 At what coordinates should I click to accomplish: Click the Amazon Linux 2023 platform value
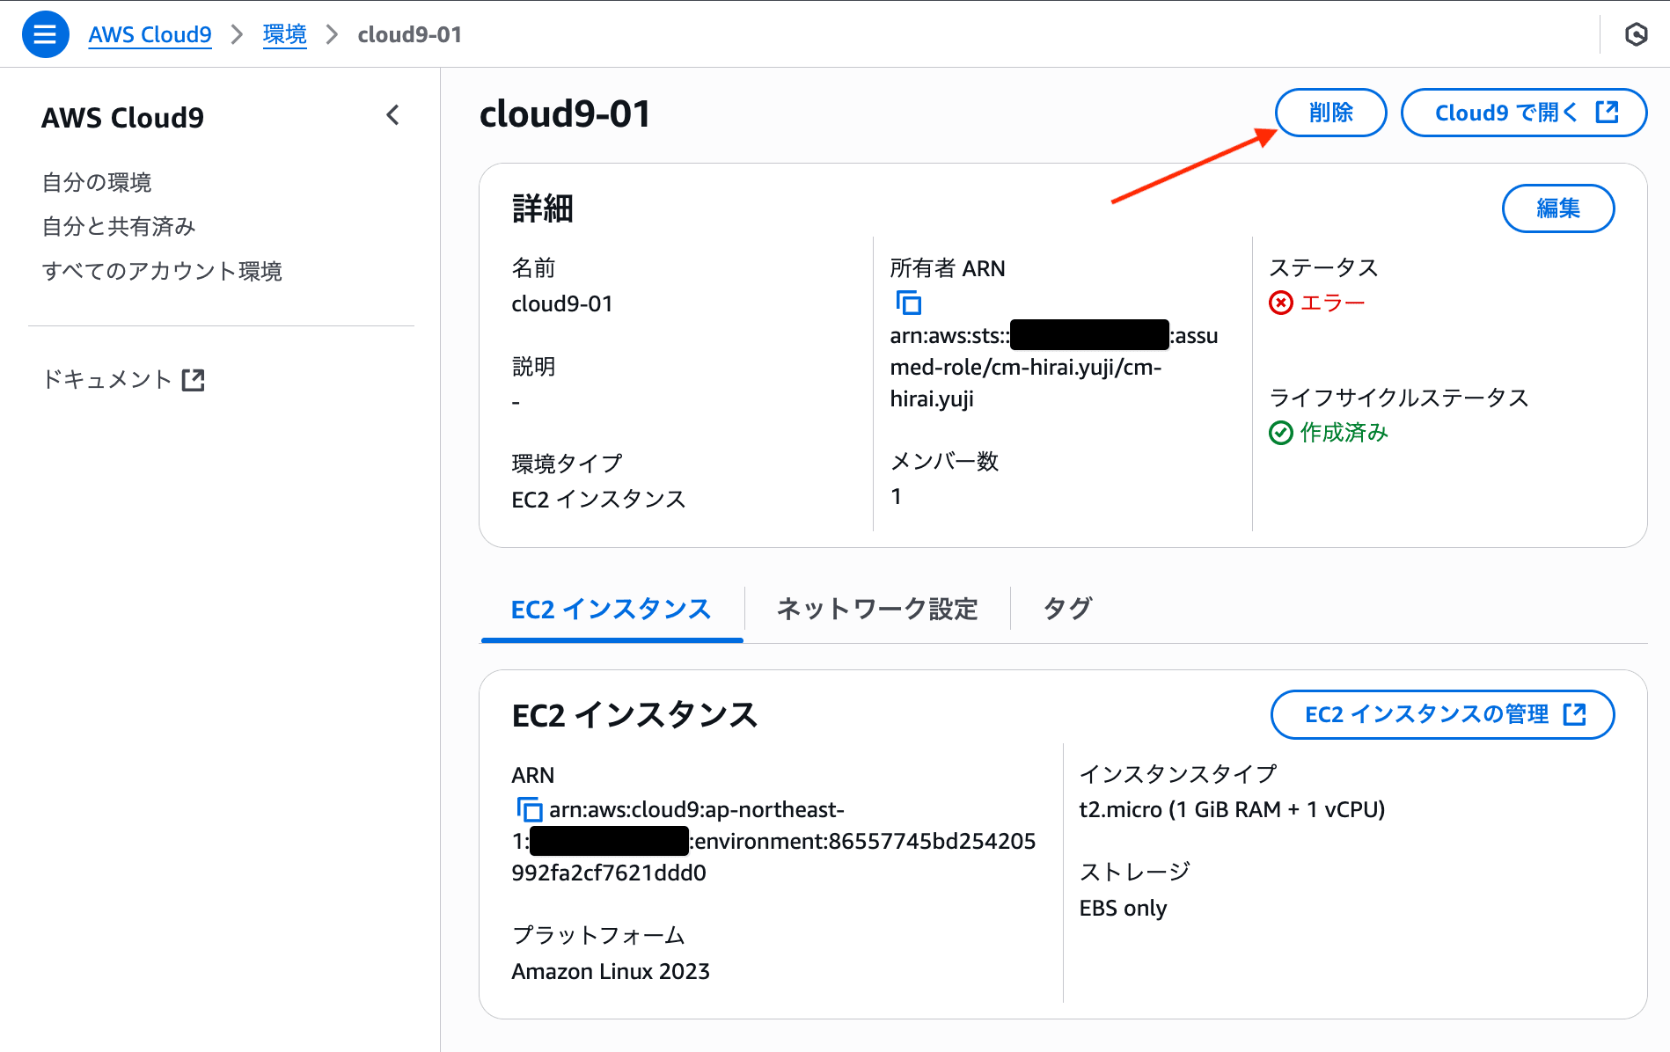(611, 971)
